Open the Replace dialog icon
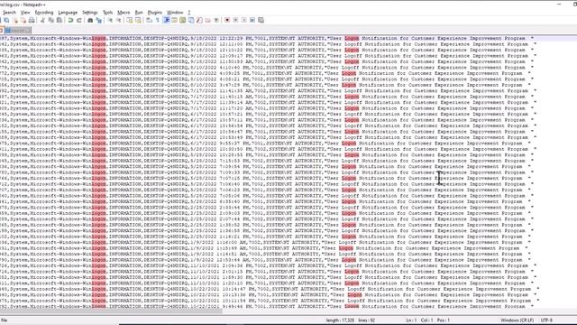Image resolution: width=577 pixels, height=325 pixels. click(x=98, y=20)
